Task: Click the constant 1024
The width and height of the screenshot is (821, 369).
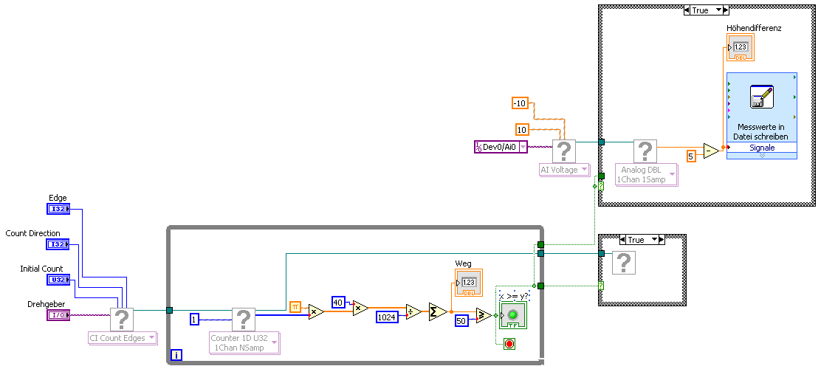Action: click(x=387, y=316)
